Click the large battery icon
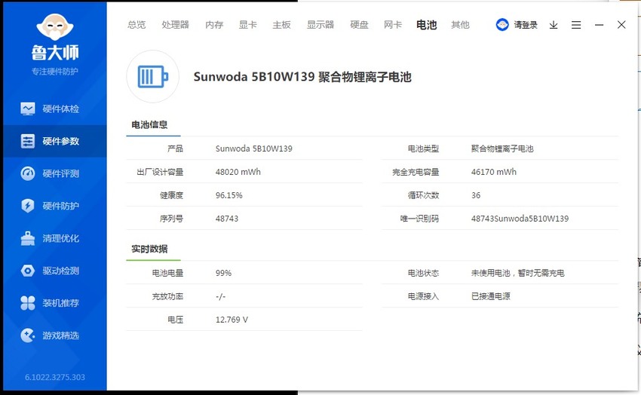Image resolution: width=641 pixels, height=395 pixels. [153, 76]
